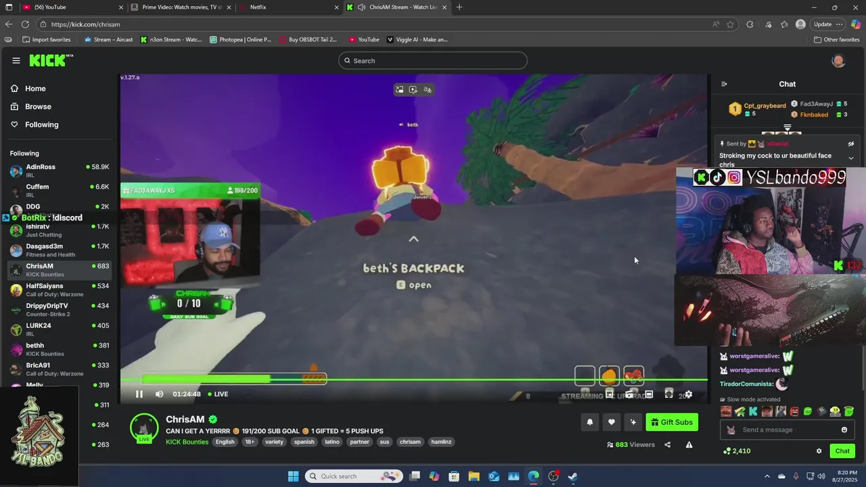Open HalfSaiyans channel in Following list

[x=60, y=289]
